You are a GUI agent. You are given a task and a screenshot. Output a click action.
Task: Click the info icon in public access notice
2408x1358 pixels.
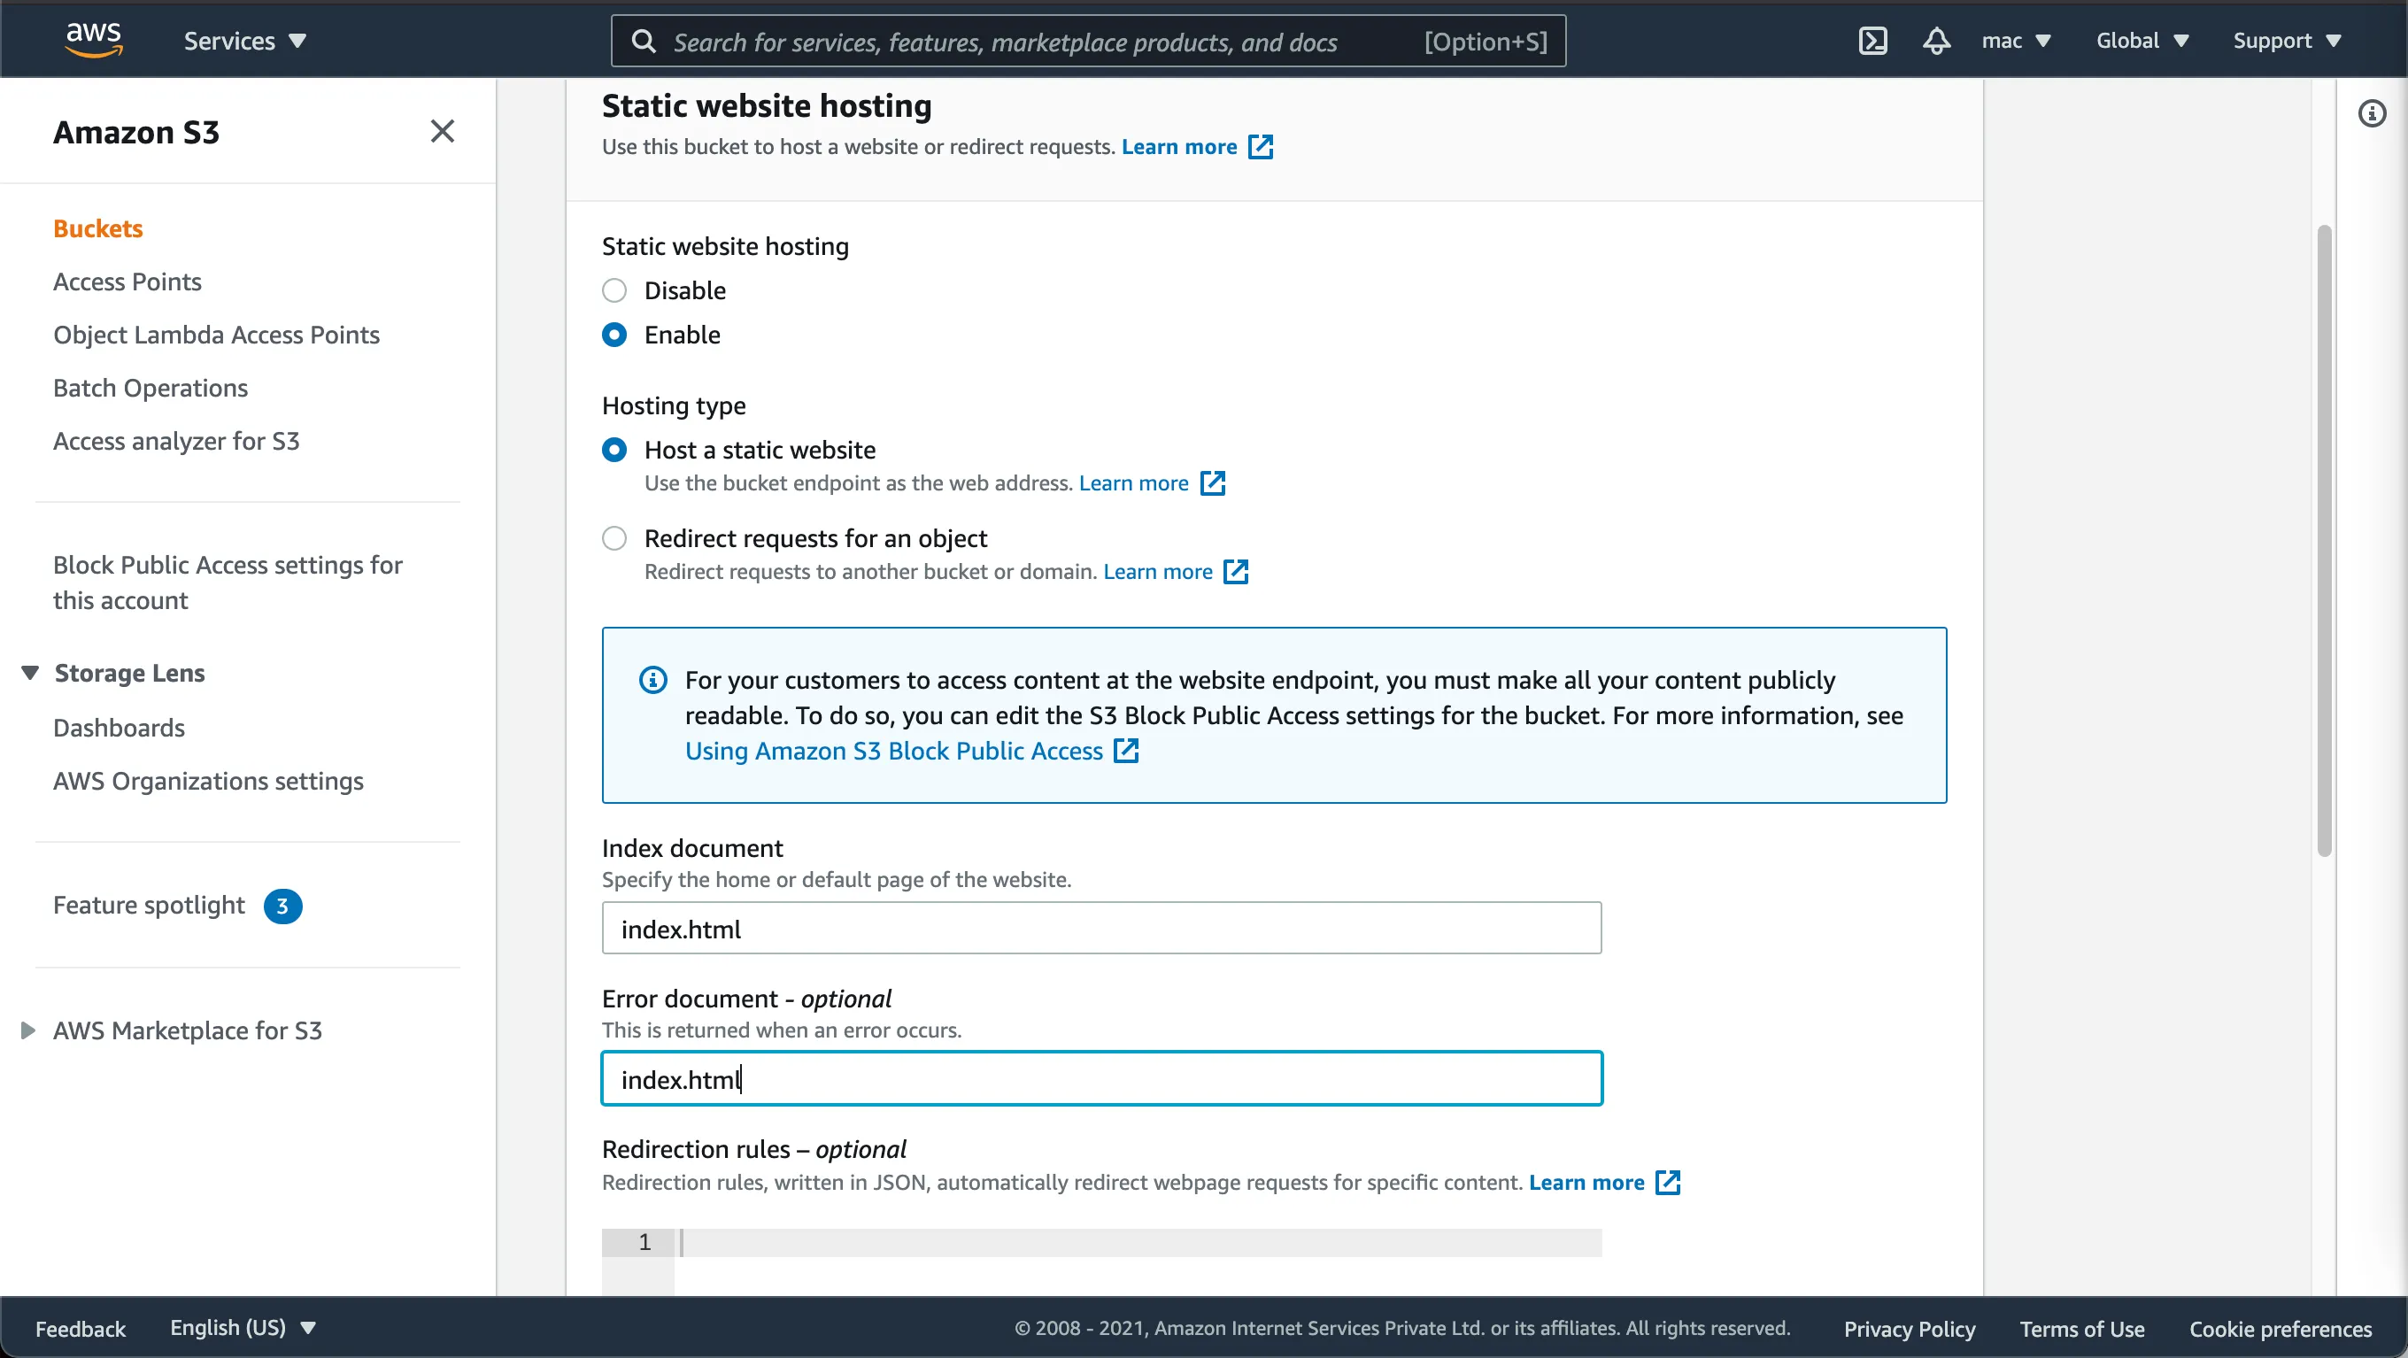[652, 680]
